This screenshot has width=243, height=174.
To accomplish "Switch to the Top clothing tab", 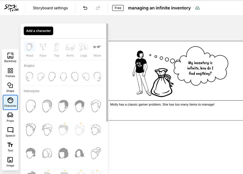I will pyautogui.click(x=56, y=50).
